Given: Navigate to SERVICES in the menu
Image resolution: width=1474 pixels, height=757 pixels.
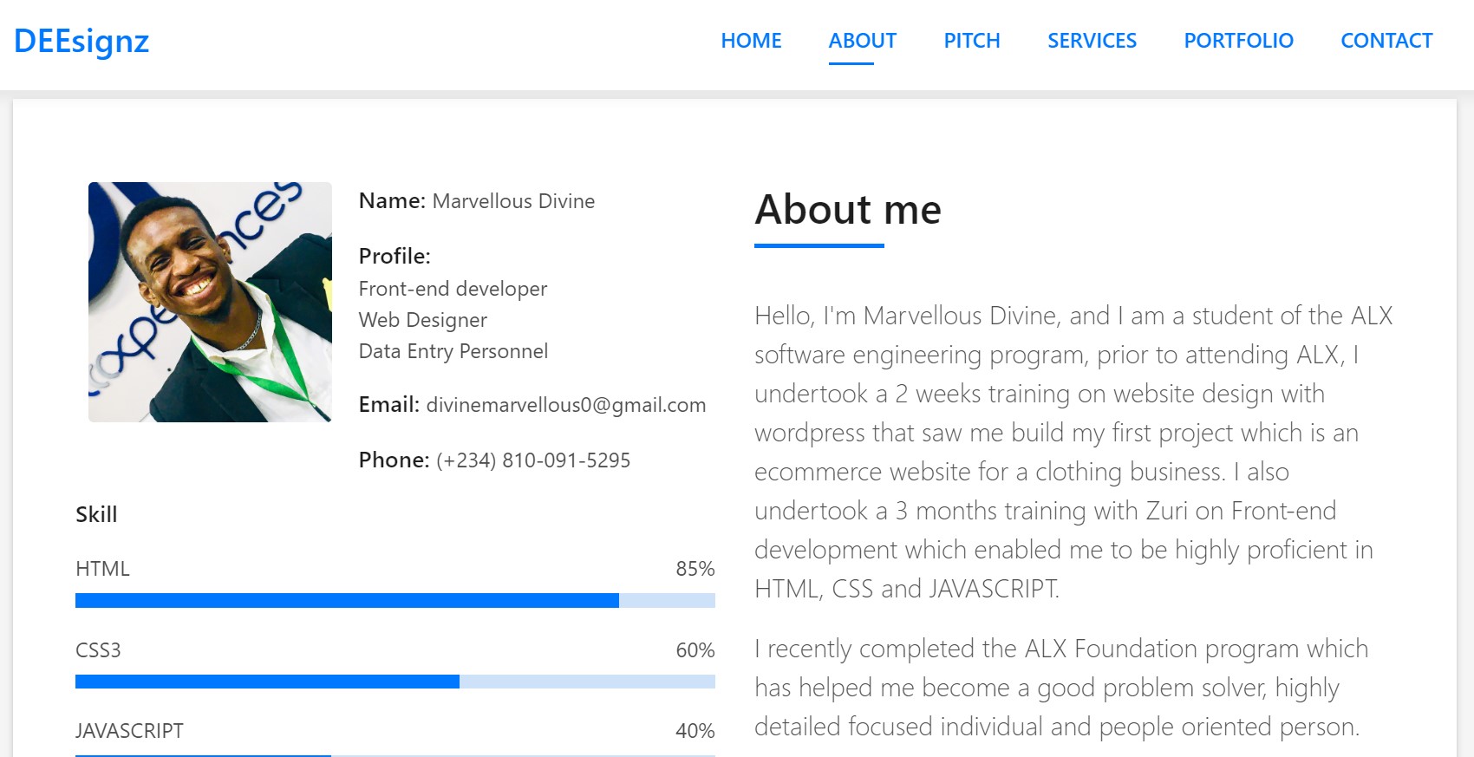Looking at the screenshot, I should 1092,41.
